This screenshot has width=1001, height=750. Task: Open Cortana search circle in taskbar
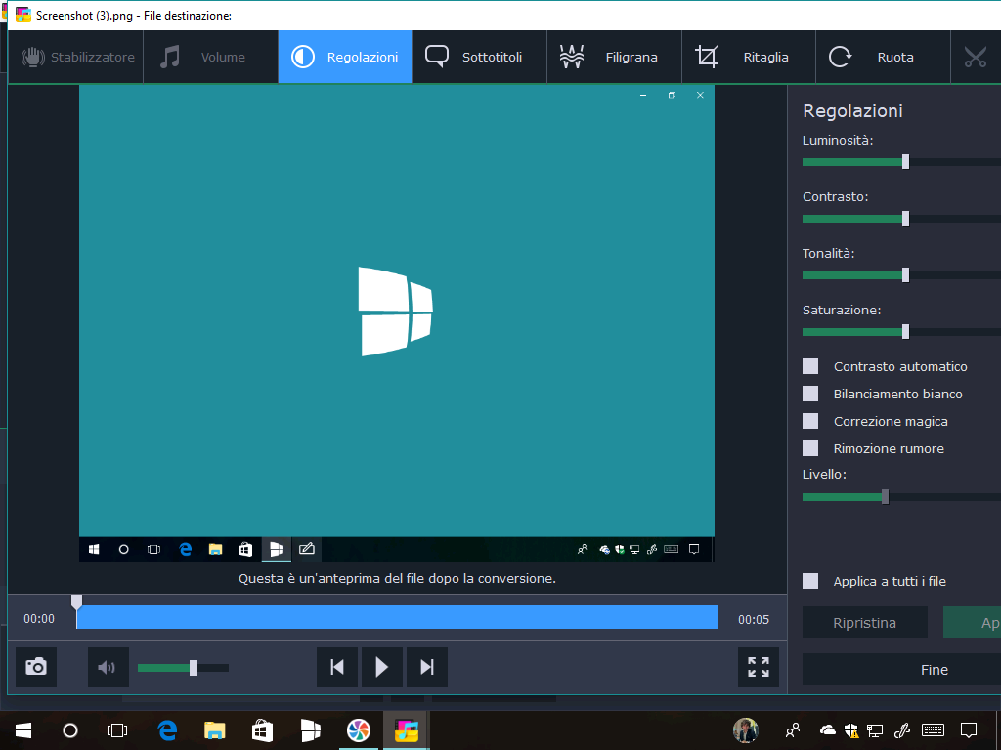point(70,730)
